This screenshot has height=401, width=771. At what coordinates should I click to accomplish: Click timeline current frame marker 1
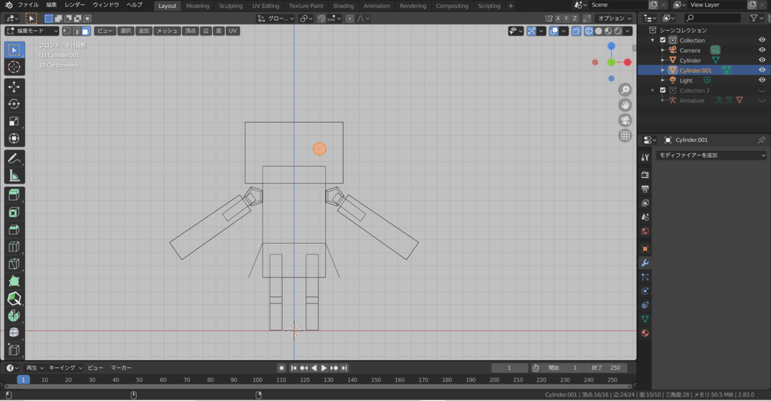(23, 380)
